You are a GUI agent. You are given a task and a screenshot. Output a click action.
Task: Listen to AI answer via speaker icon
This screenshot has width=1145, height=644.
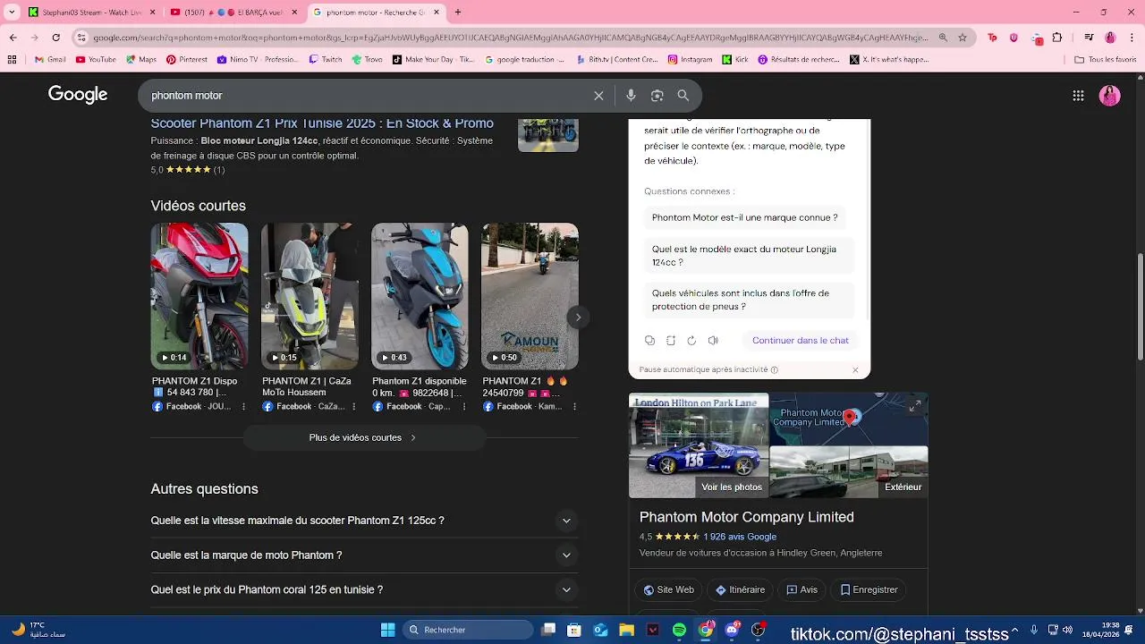pos(713,341)
